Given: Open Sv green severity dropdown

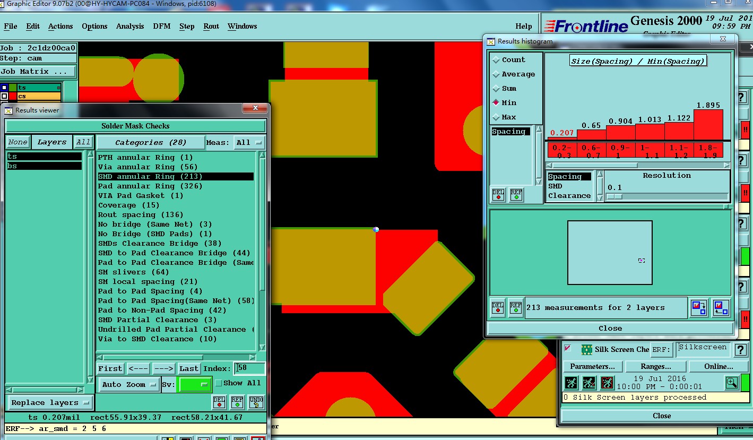Looking at the screenshot, I should click(195, 384).
